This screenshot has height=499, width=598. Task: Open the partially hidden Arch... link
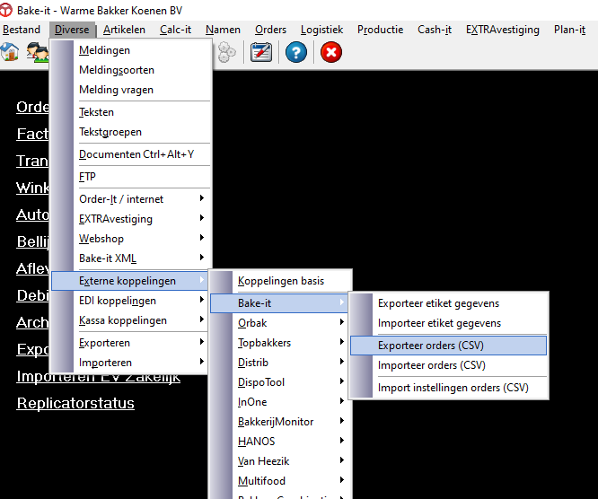click(32, 322)
